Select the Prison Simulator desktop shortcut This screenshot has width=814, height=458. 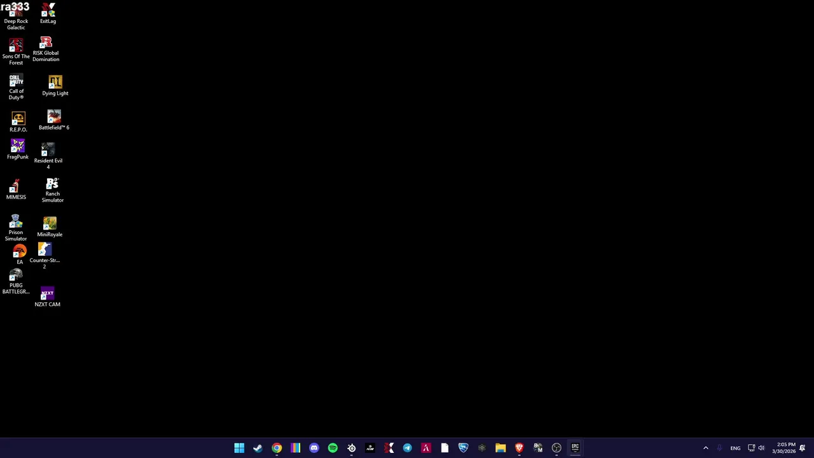pos(16,228)
